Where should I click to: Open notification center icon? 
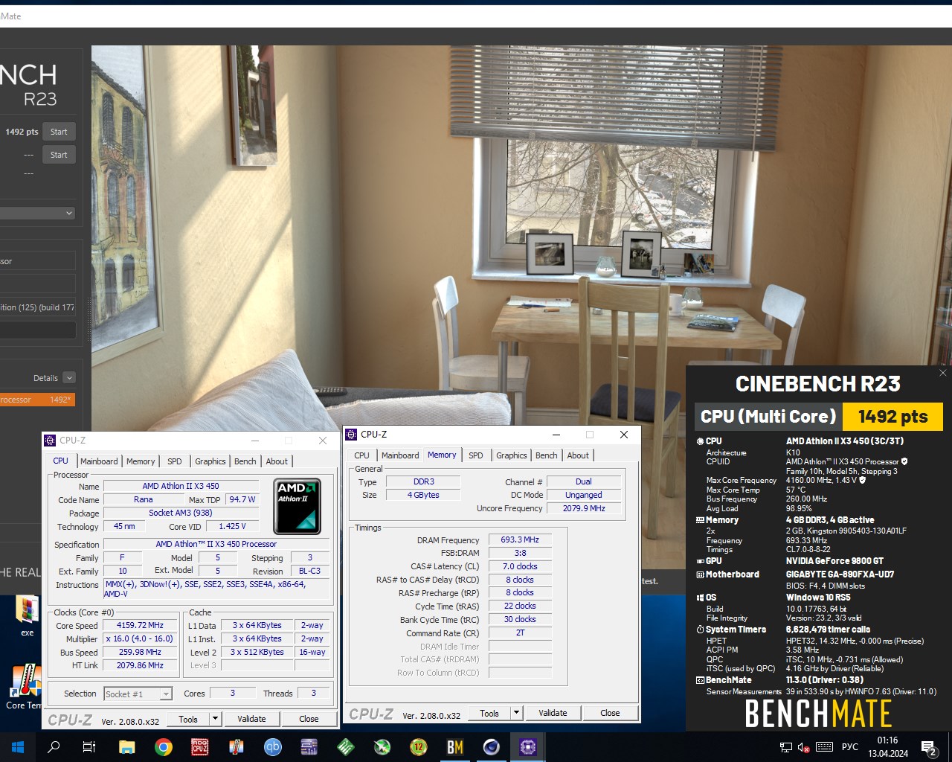929,747
